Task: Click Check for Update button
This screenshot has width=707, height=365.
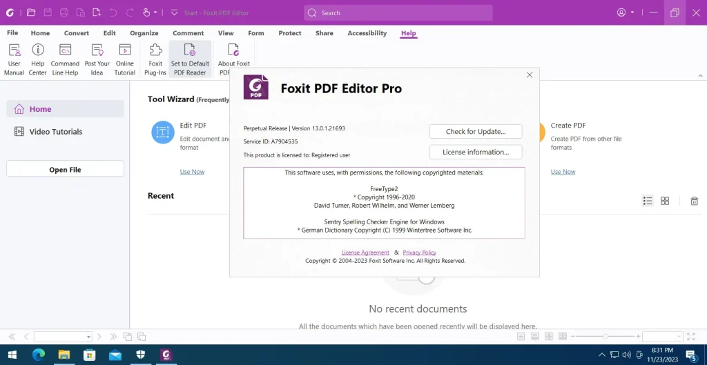Action: 476,132
